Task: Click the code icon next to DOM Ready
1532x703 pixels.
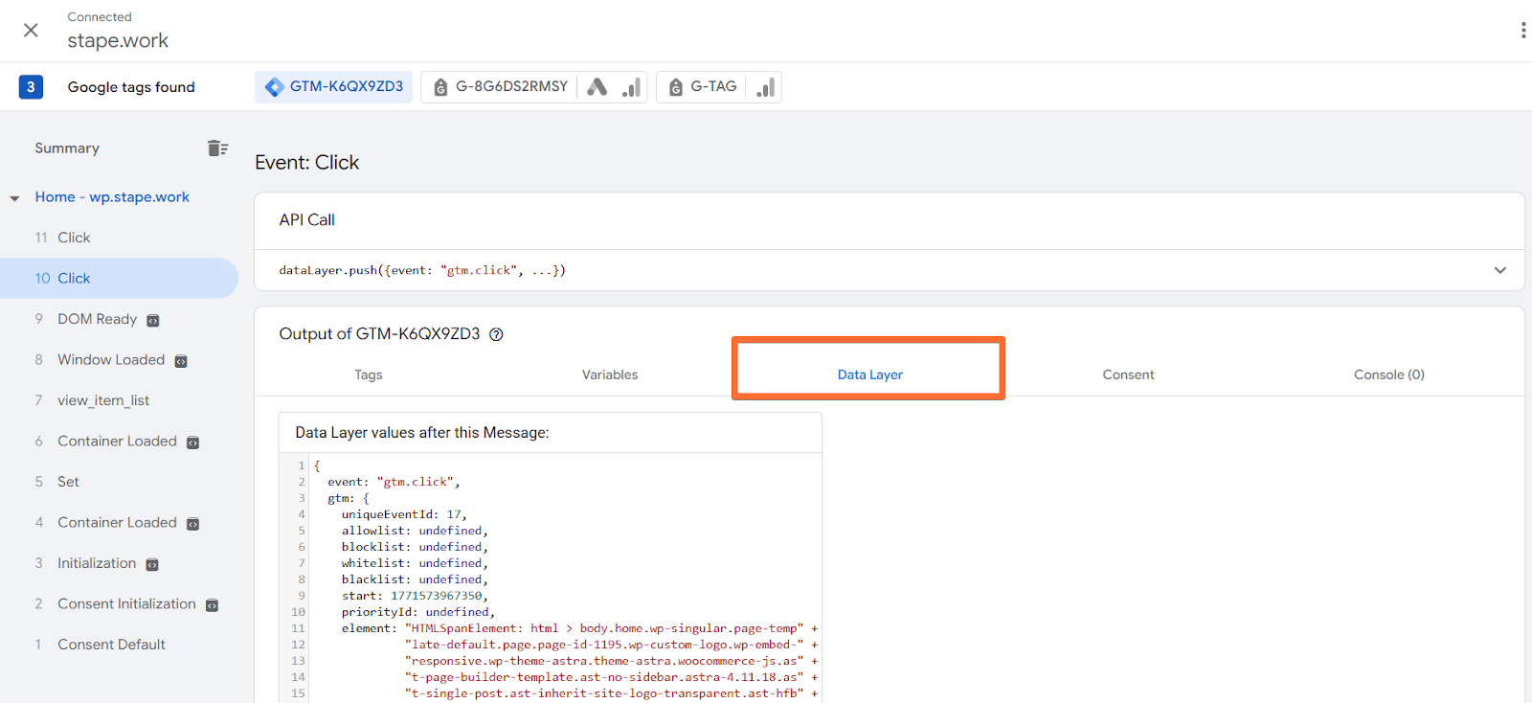Action: 153,321
